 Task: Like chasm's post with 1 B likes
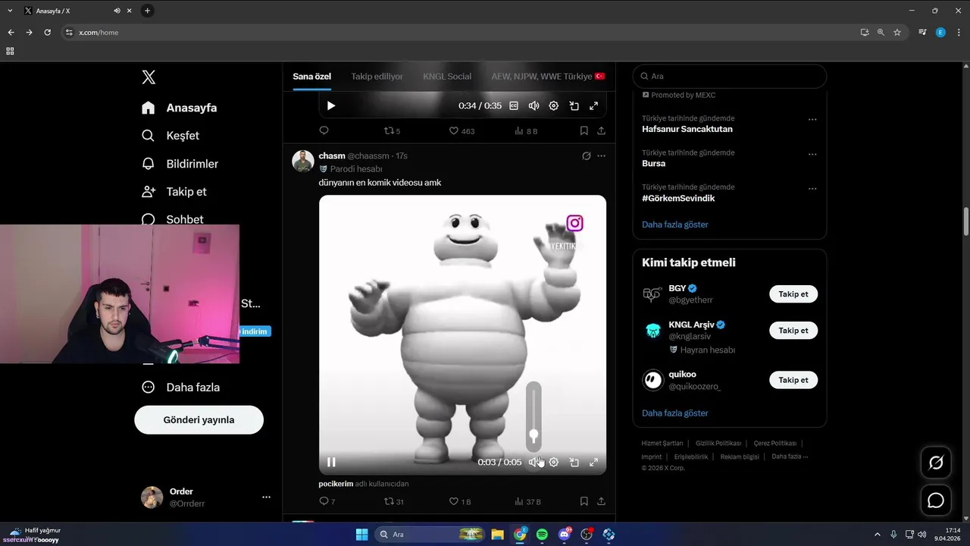point(460,501)
